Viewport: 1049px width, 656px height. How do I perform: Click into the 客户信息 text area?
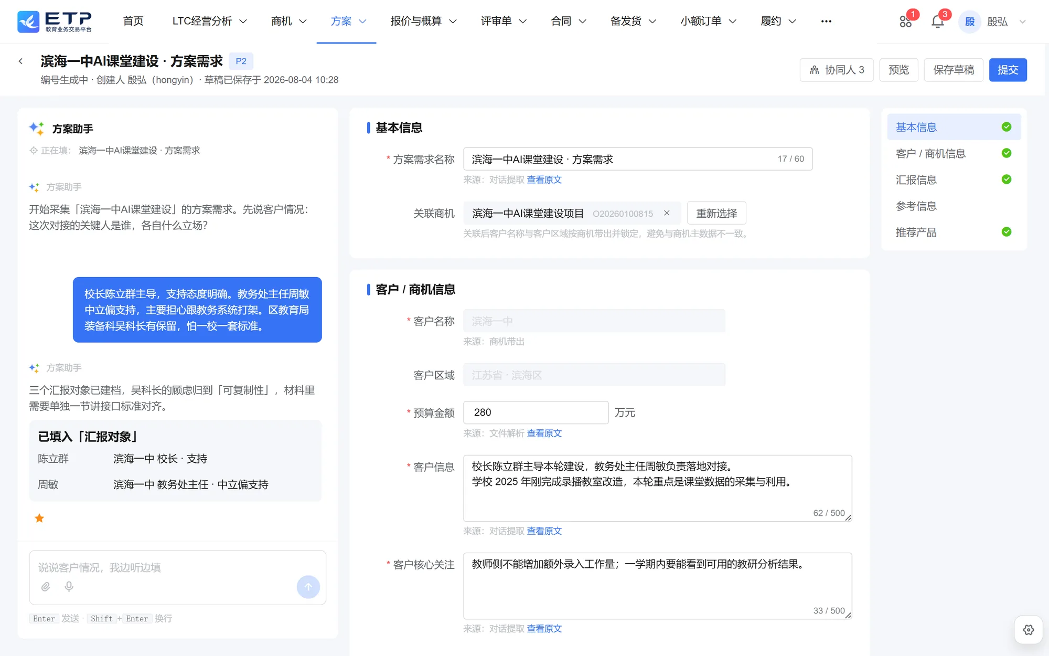click(657, 488)
